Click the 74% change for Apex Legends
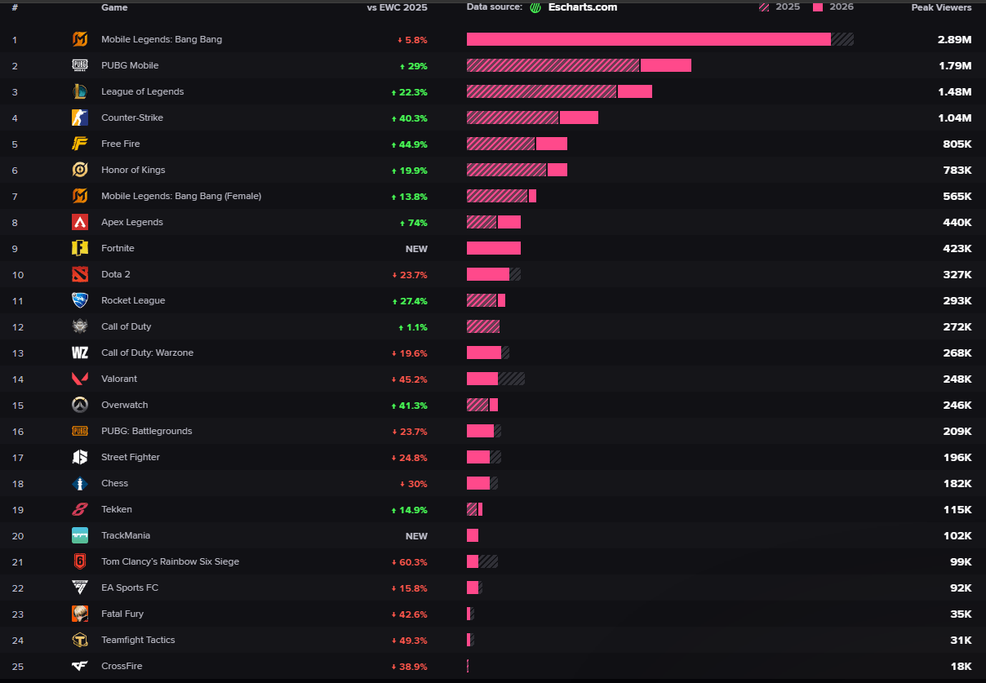The width and height of the screenshot is (986, 683). pos(413,223)
